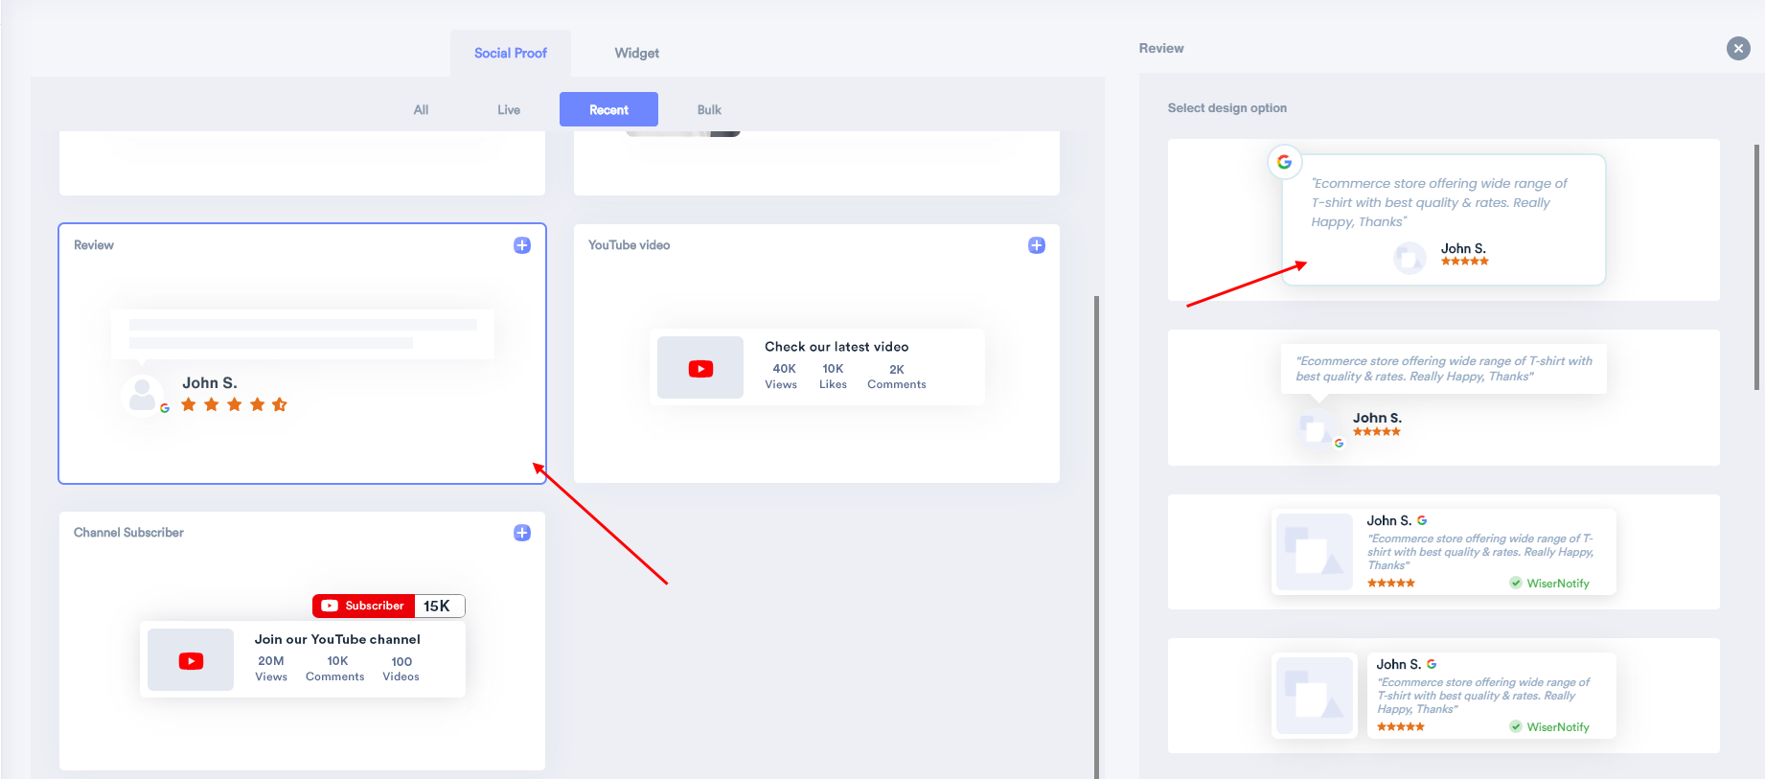Choose the first review design with Google badge bubble
Screen dimensions: 1765x779
(x=1443, y=220)
